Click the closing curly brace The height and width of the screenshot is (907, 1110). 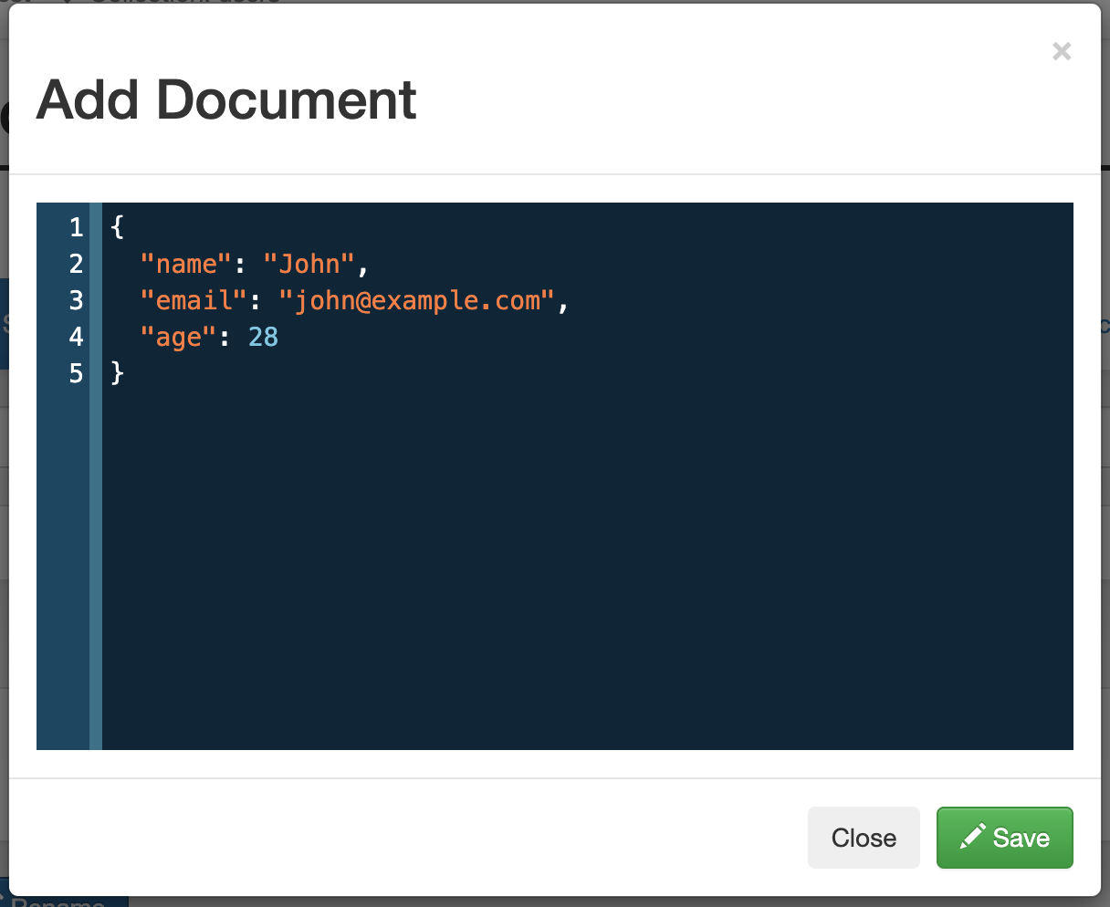point(117,373)
